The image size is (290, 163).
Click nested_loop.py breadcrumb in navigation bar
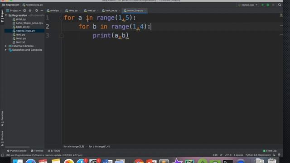(33, 5)
